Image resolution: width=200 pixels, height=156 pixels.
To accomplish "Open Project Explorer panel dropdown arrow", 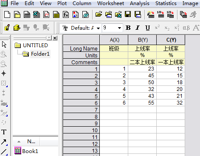I will 49,38.
